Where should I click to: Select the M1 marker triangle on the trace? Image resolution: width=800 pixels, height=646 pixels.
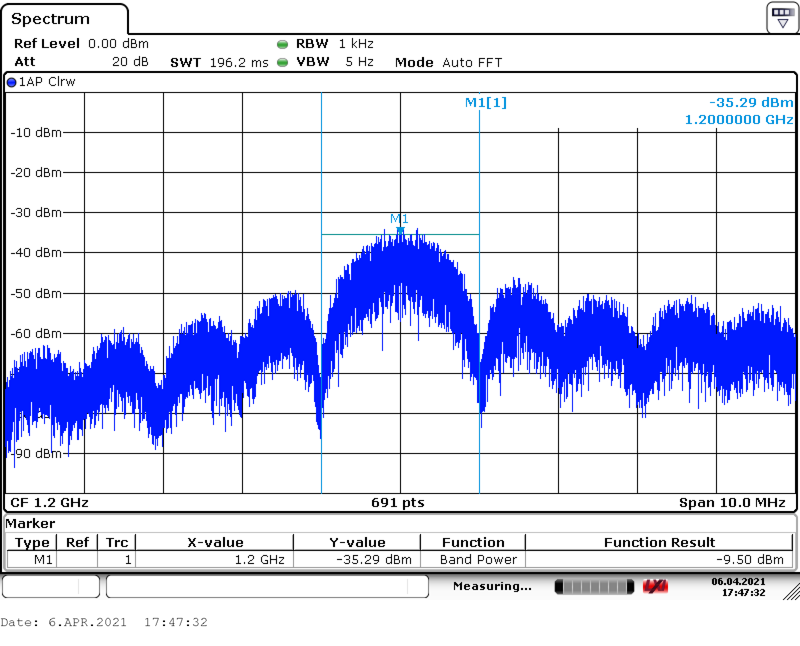pos(400,229)
